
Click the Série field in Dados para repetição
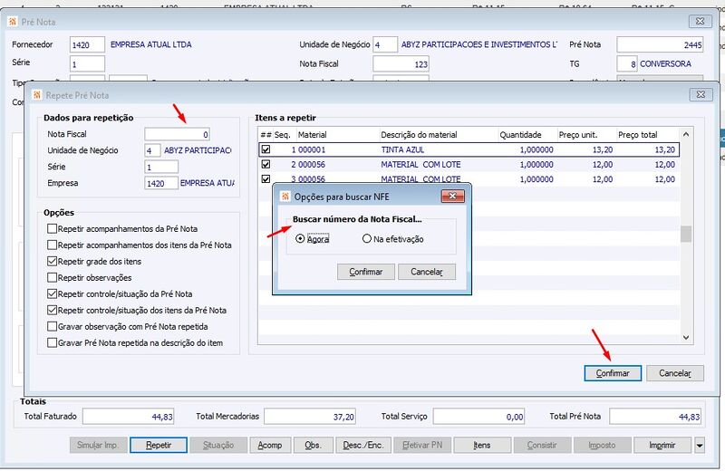point(161,167)
